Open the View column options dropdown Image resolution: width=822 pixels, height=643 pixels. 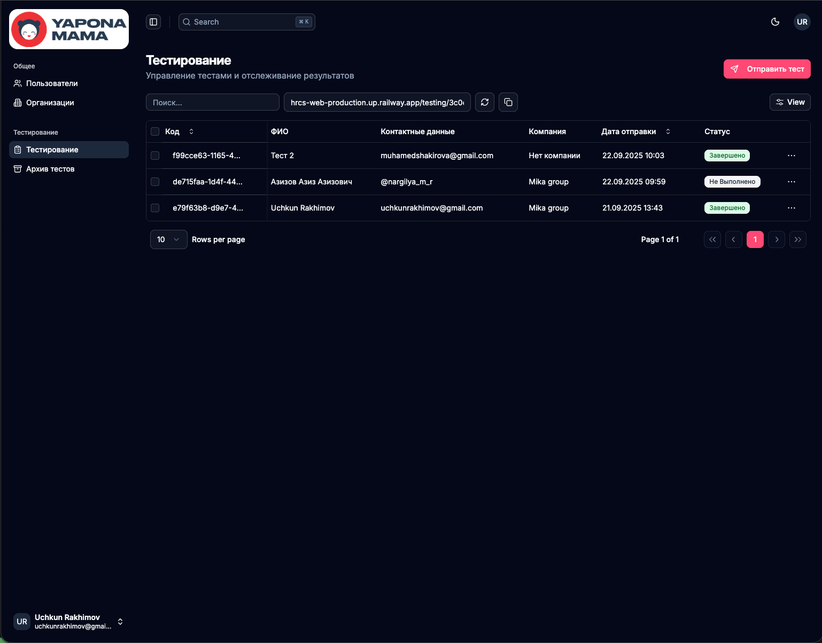tap(790, 102)
